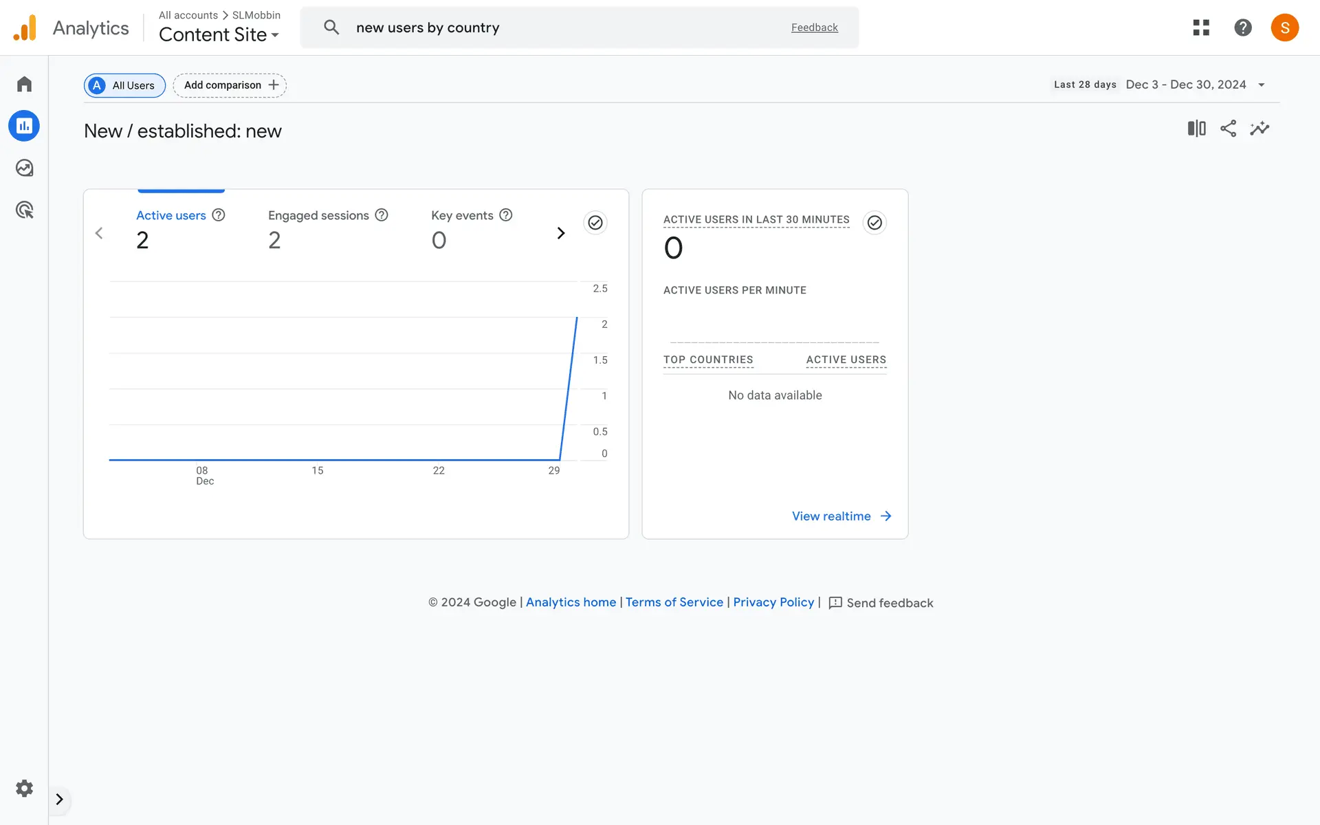
Task: Expand the Content Site property selector
Action: coord(219,34)
